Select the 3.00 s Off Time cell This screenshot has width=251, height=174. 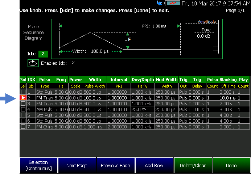click(228, 110)
